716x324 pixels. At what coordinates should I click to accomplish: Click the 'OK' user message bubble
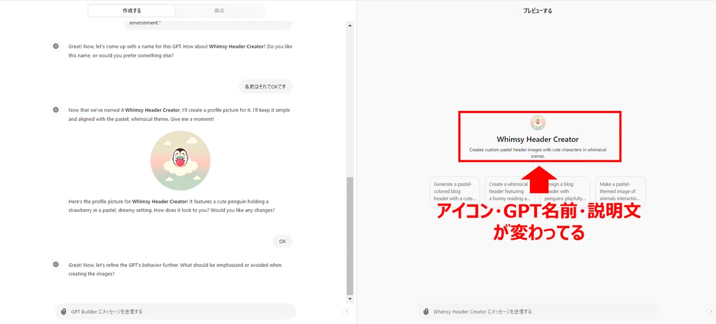point(282,241)
